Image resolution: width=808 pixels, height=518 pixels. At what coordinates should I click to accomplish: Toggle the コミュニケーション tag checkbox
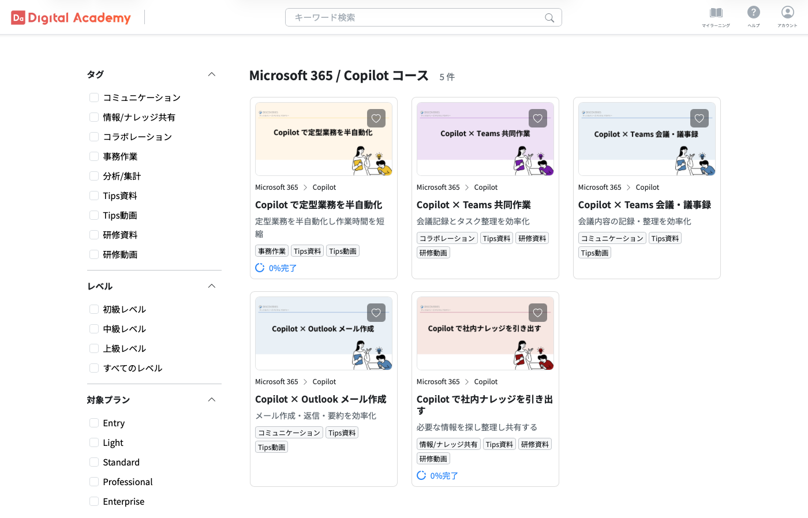(94, 97)
